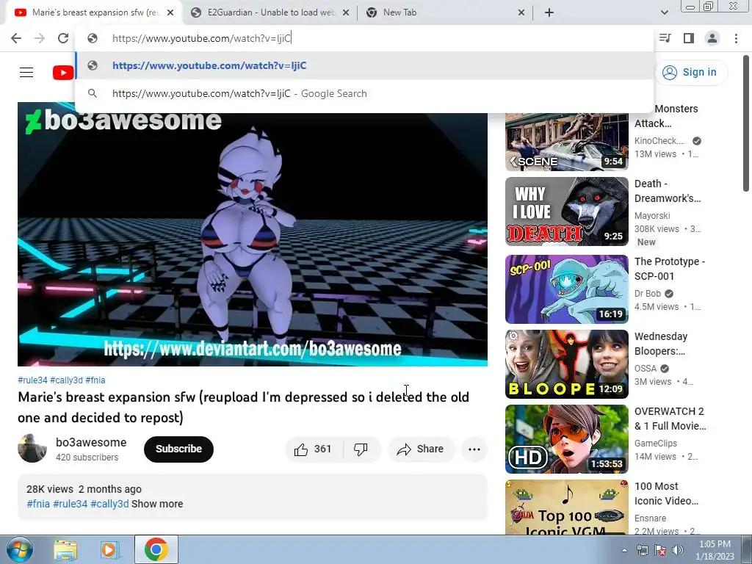
Task: Click the 'GameClips' channel name
Action: 656,444
